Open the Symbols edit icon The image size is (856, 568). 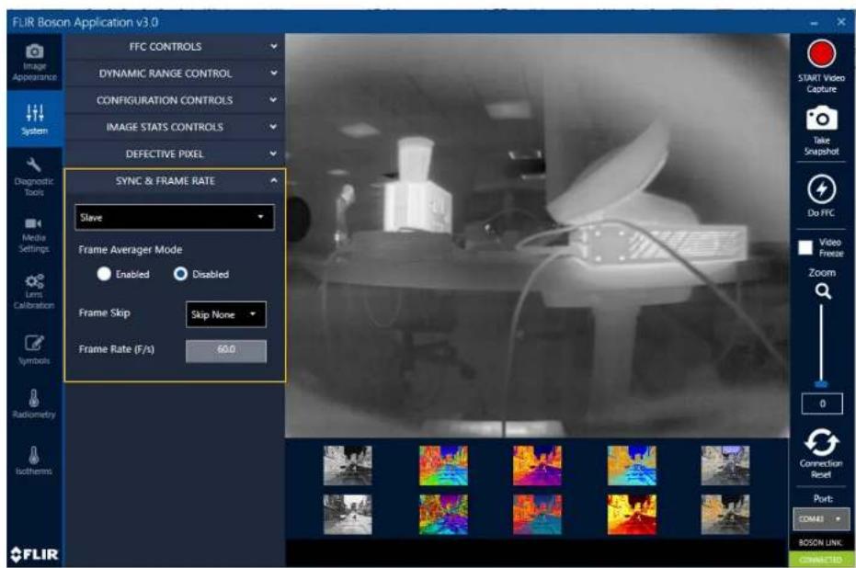click(x=34, y=343)
